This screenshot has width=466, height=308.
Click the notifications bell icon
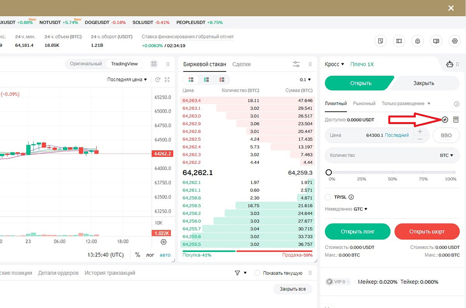(417, 41)
